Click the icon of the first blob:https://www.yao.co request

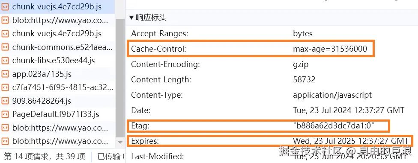click(5, 20)
